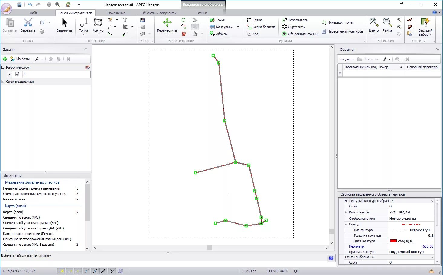Screen dimensions: 443x275
Task: Open Объекты и документы tab
Action: point(159,13)
